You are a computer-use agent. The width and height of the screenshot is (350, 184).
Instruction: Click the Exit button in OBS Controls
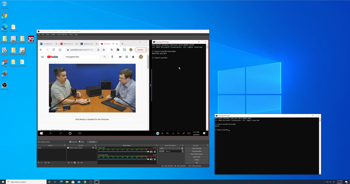[x=197, y=163]
